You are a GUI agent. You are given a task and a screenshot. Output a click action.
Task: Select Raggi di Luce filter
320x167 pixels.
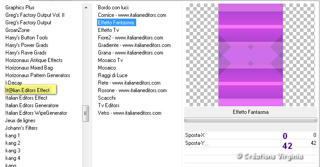(113, 75)
